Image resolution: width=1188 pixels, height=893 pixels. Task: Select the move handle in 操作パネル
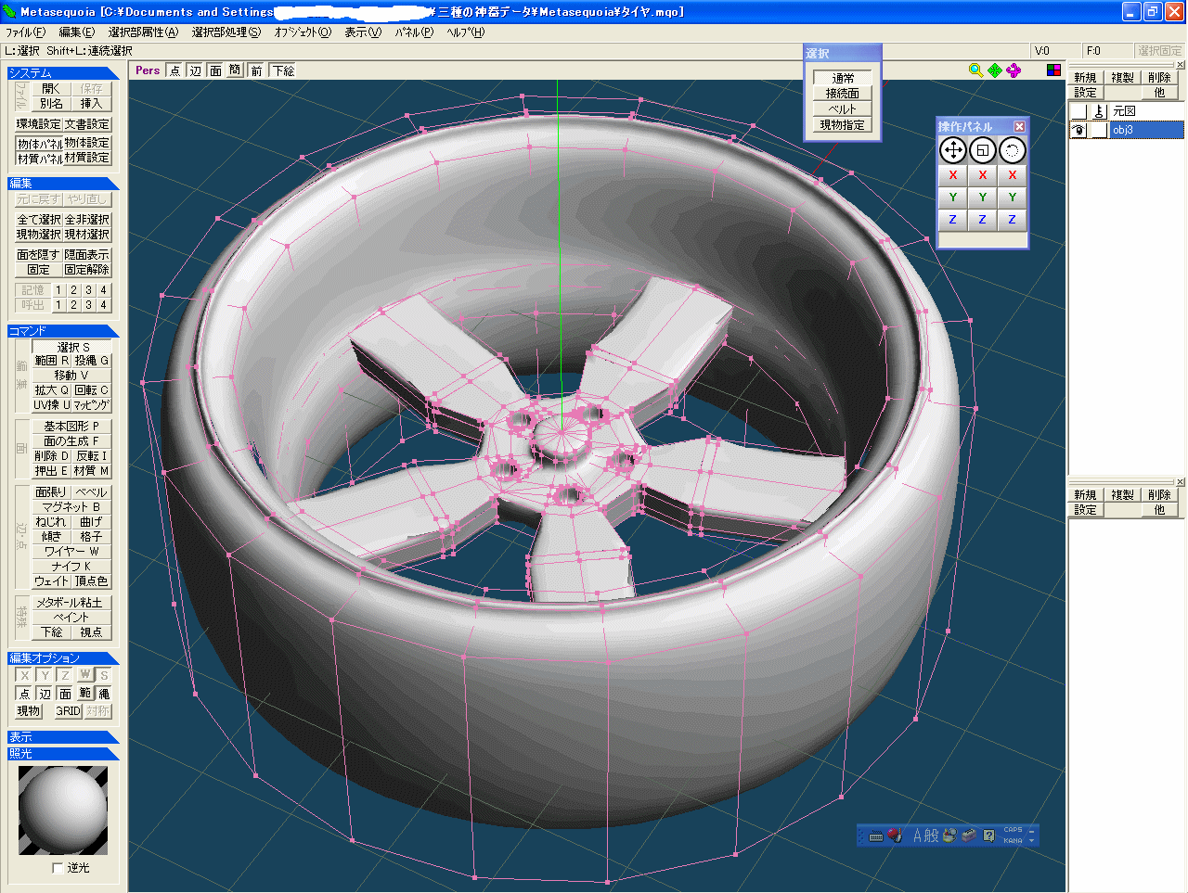point(953,150)
